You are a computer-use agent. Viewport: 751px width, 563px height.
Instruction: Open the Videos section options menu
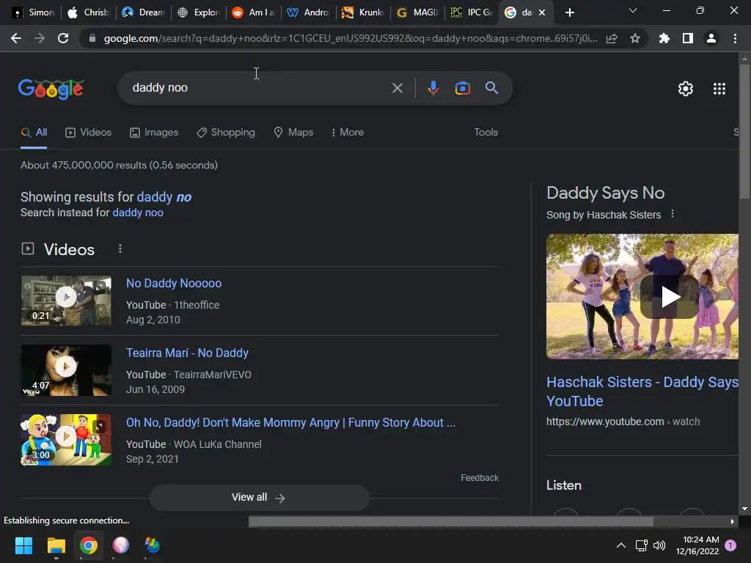120,249
